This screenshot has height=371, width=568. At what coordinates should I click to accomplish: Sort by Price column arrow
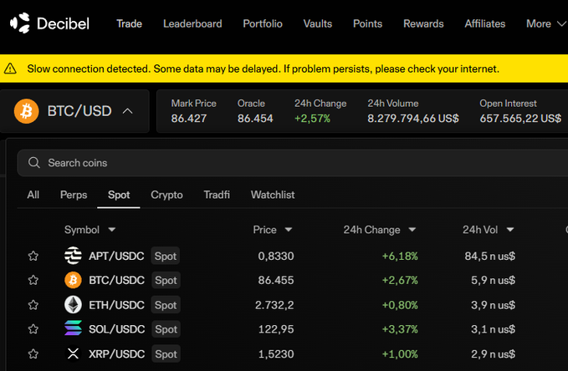pos(289,230)
